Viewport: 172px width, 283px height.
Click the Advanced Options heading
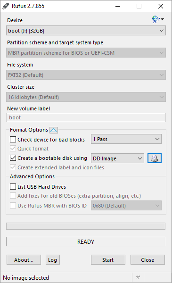click(32, 176)
